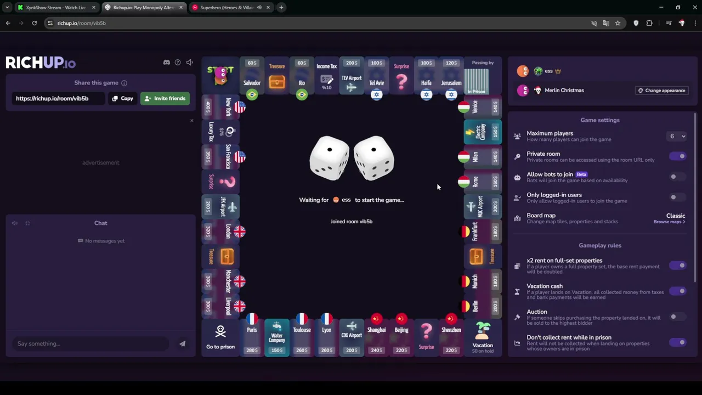Click the top-row Treasure chest tile

point(277,76)
